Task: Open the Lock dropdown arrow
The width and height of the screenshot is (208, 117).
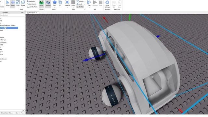Action: [x=84, y=4]
